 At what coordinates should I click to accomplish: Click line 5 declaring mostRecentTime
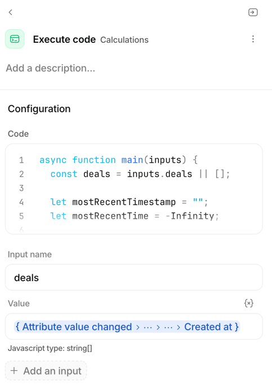tap(135, 216)
